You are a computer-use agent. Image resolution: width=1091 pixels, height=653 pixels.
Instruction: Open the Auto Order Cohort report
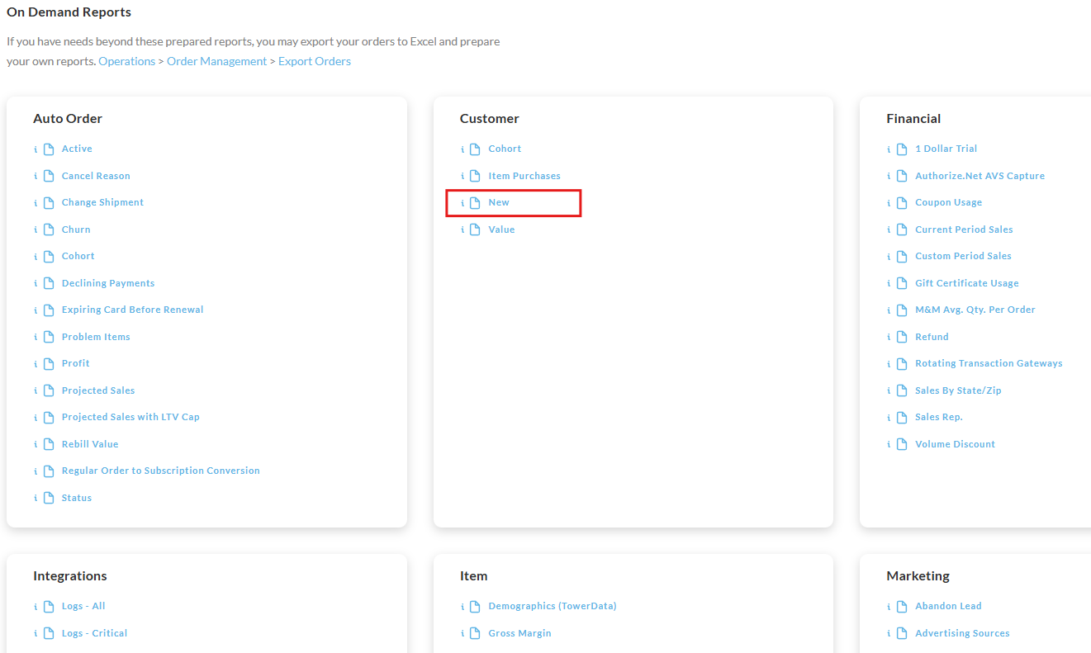[x=78, y=256]
